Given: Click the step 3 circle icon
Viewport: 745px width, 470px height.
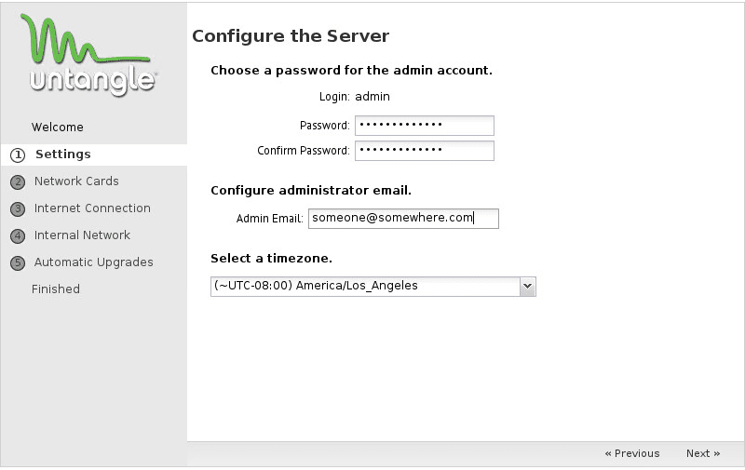Looking at the screenshot, I should [x=17, y=208].
